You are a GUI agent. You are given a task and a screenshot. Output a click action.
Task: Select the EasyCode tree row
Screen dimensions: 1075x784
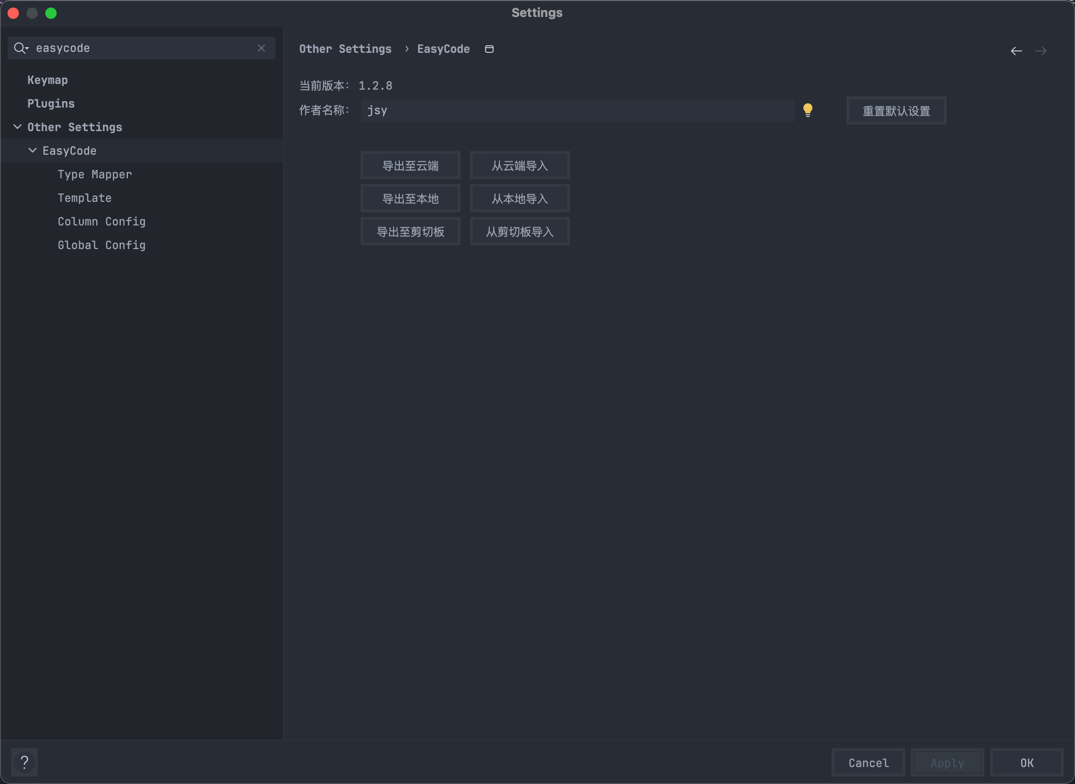142,150
